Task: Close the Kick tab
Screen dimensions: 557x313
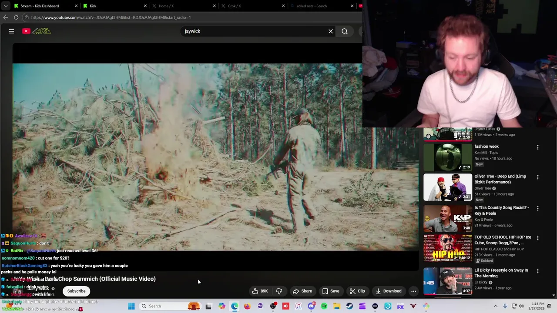Action: pos(145,6)
